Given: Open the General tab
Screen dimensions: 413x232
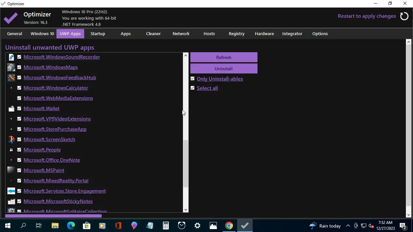Looking at the screenshot, I should (15, 34).
